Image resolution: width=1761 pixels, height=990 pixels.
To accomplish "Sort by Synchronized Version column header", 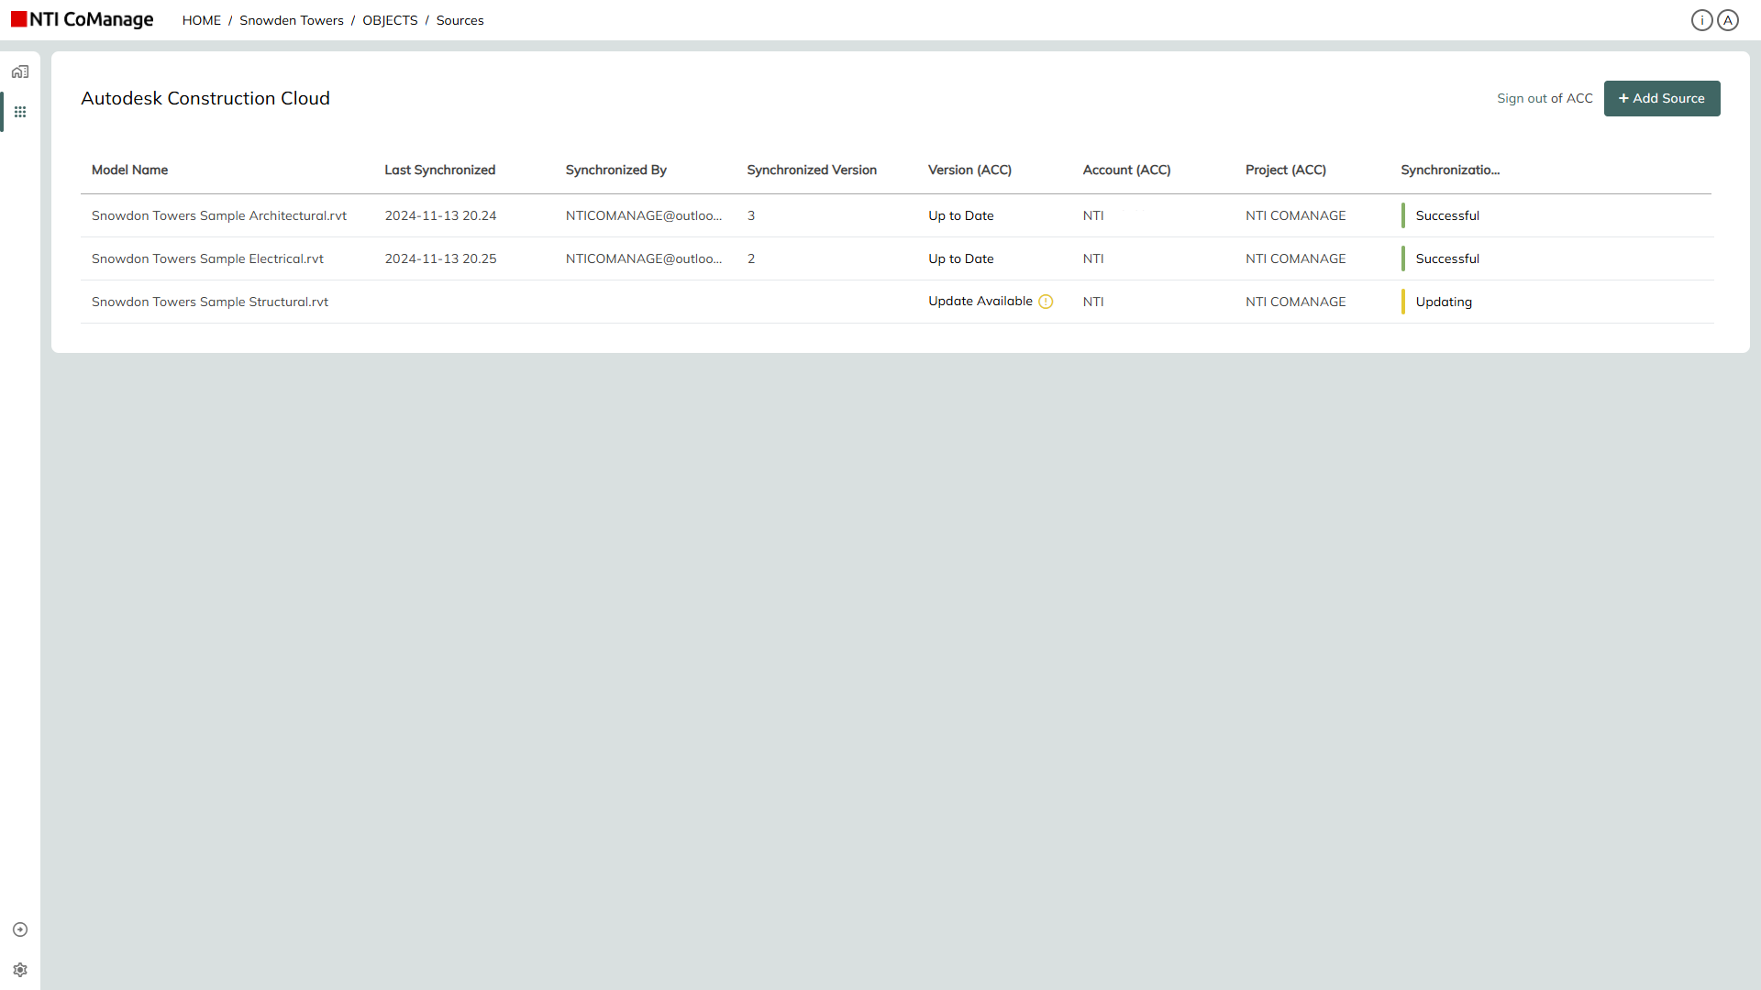I will (812, 170).
